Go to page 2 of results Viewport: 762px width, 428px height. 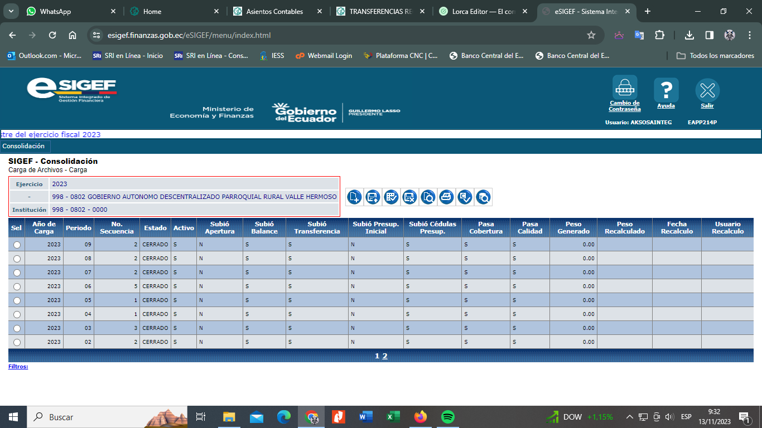point(385,356)
